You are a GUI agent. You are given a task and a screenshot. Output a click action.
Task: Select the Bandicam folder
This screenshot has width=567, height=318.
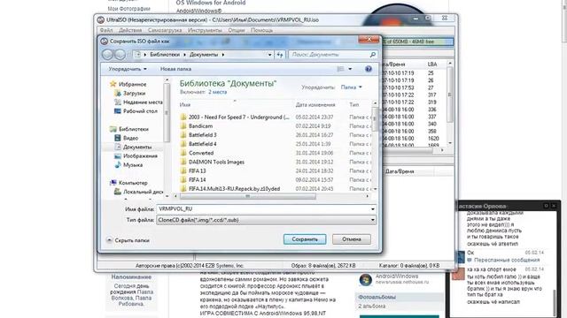[200, 126]
